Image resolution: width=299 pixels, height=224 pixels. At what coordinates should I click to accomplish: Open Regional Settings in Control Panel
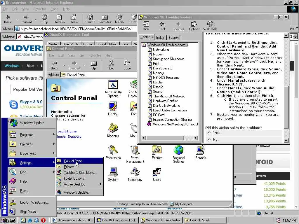click(179, 154)
